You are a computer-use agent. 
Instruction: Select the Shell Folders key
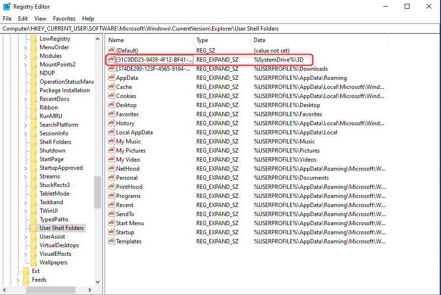pyautogui.click(x=55, y=142)
